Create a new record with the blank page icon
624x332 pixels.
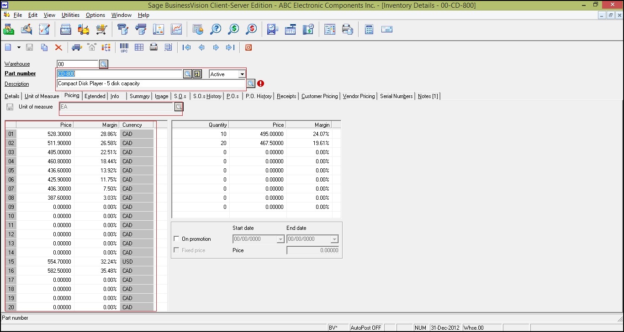[x=8, y=47]
